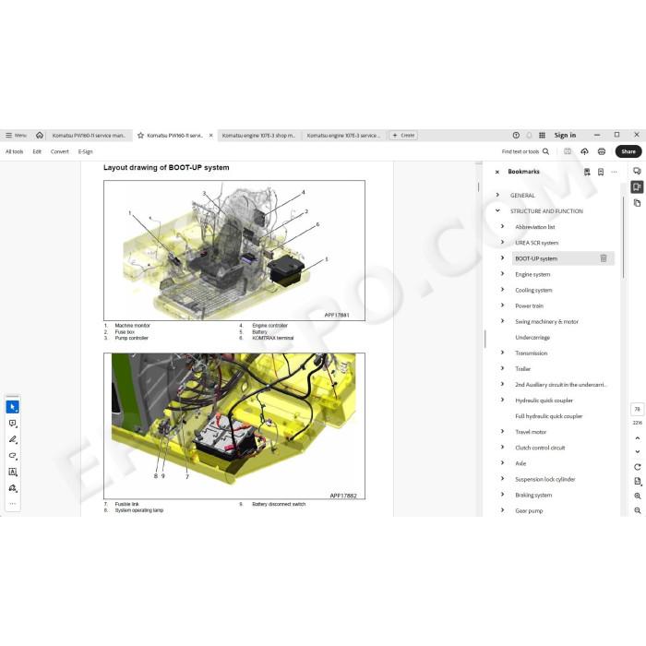Viewport: 646px width, 646px height.
Task: Open the Help question mark icon
Action: [516, 135]
